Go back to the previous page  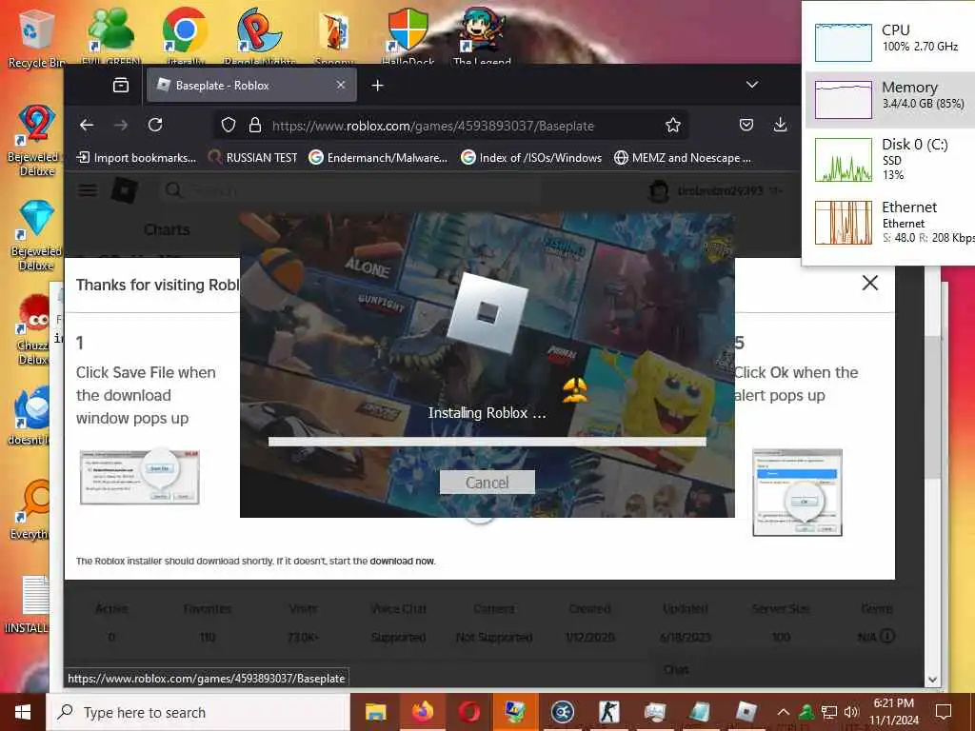(87, 125)
